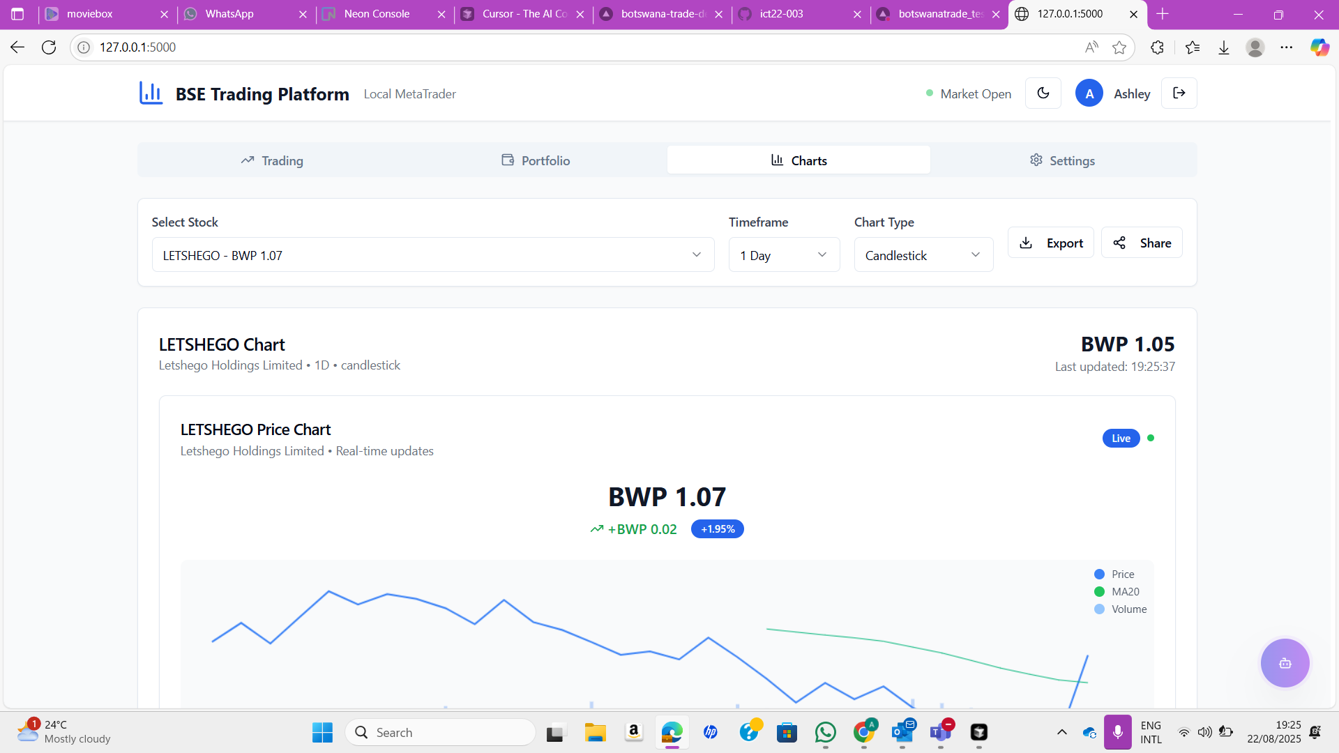Click the Export button

1050,243
